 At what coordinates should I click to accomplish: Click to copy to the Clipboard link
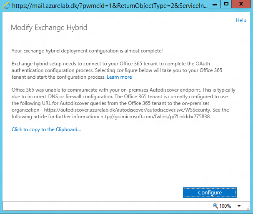click(x=46, y=129)
